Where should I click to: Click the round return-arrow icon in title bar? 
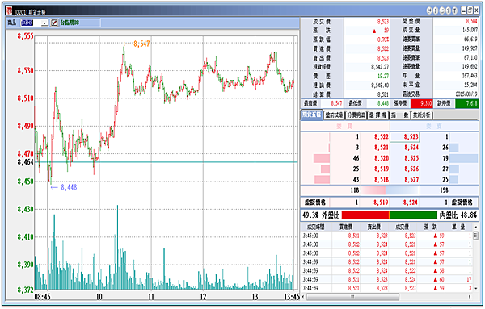(442, 10)
